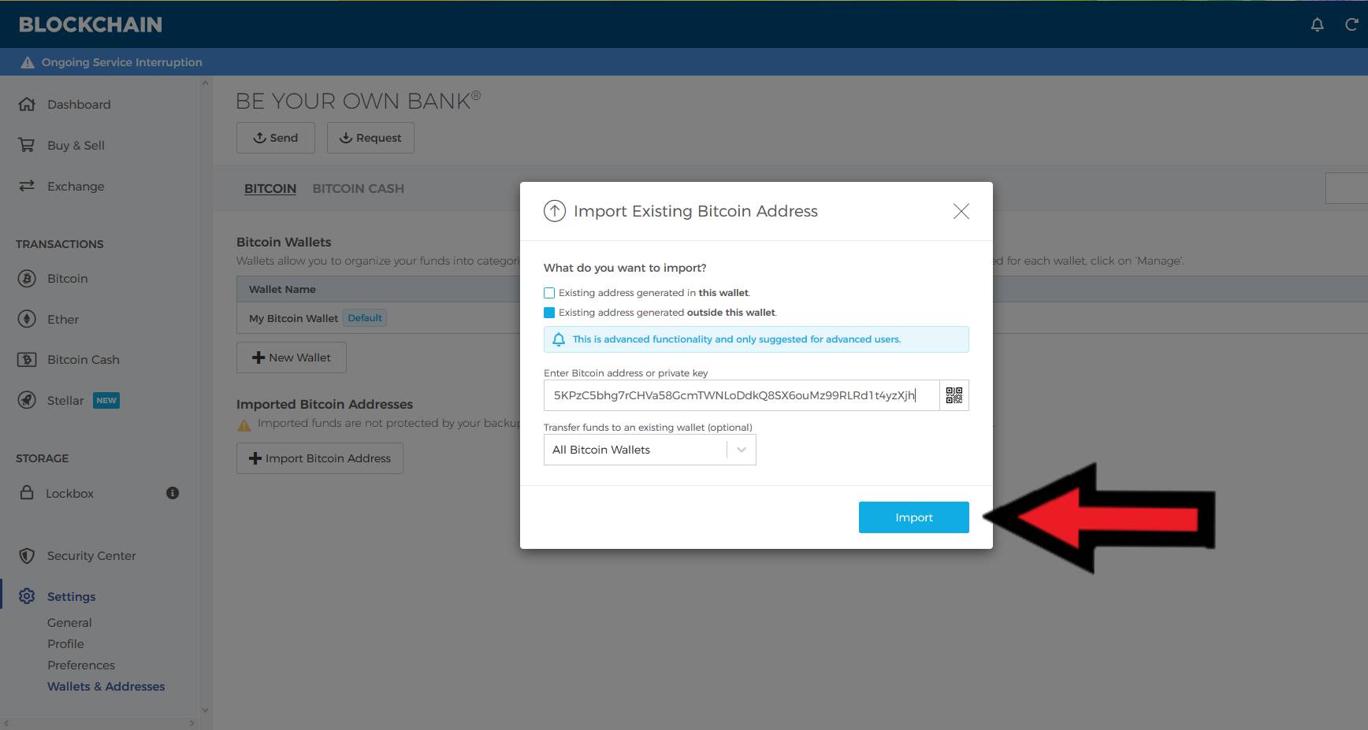Click the BLOCKCHAIN logo
This screenshot has width=1368, height=730.
[x=91, y=24]
